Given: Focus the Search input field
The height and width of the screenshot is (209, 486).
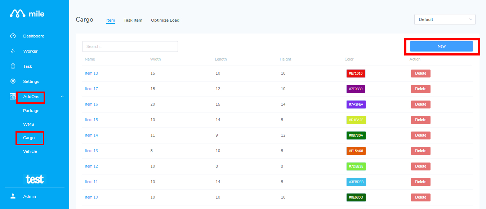Looking at the screenshot, I should click(x=130, y=46).
